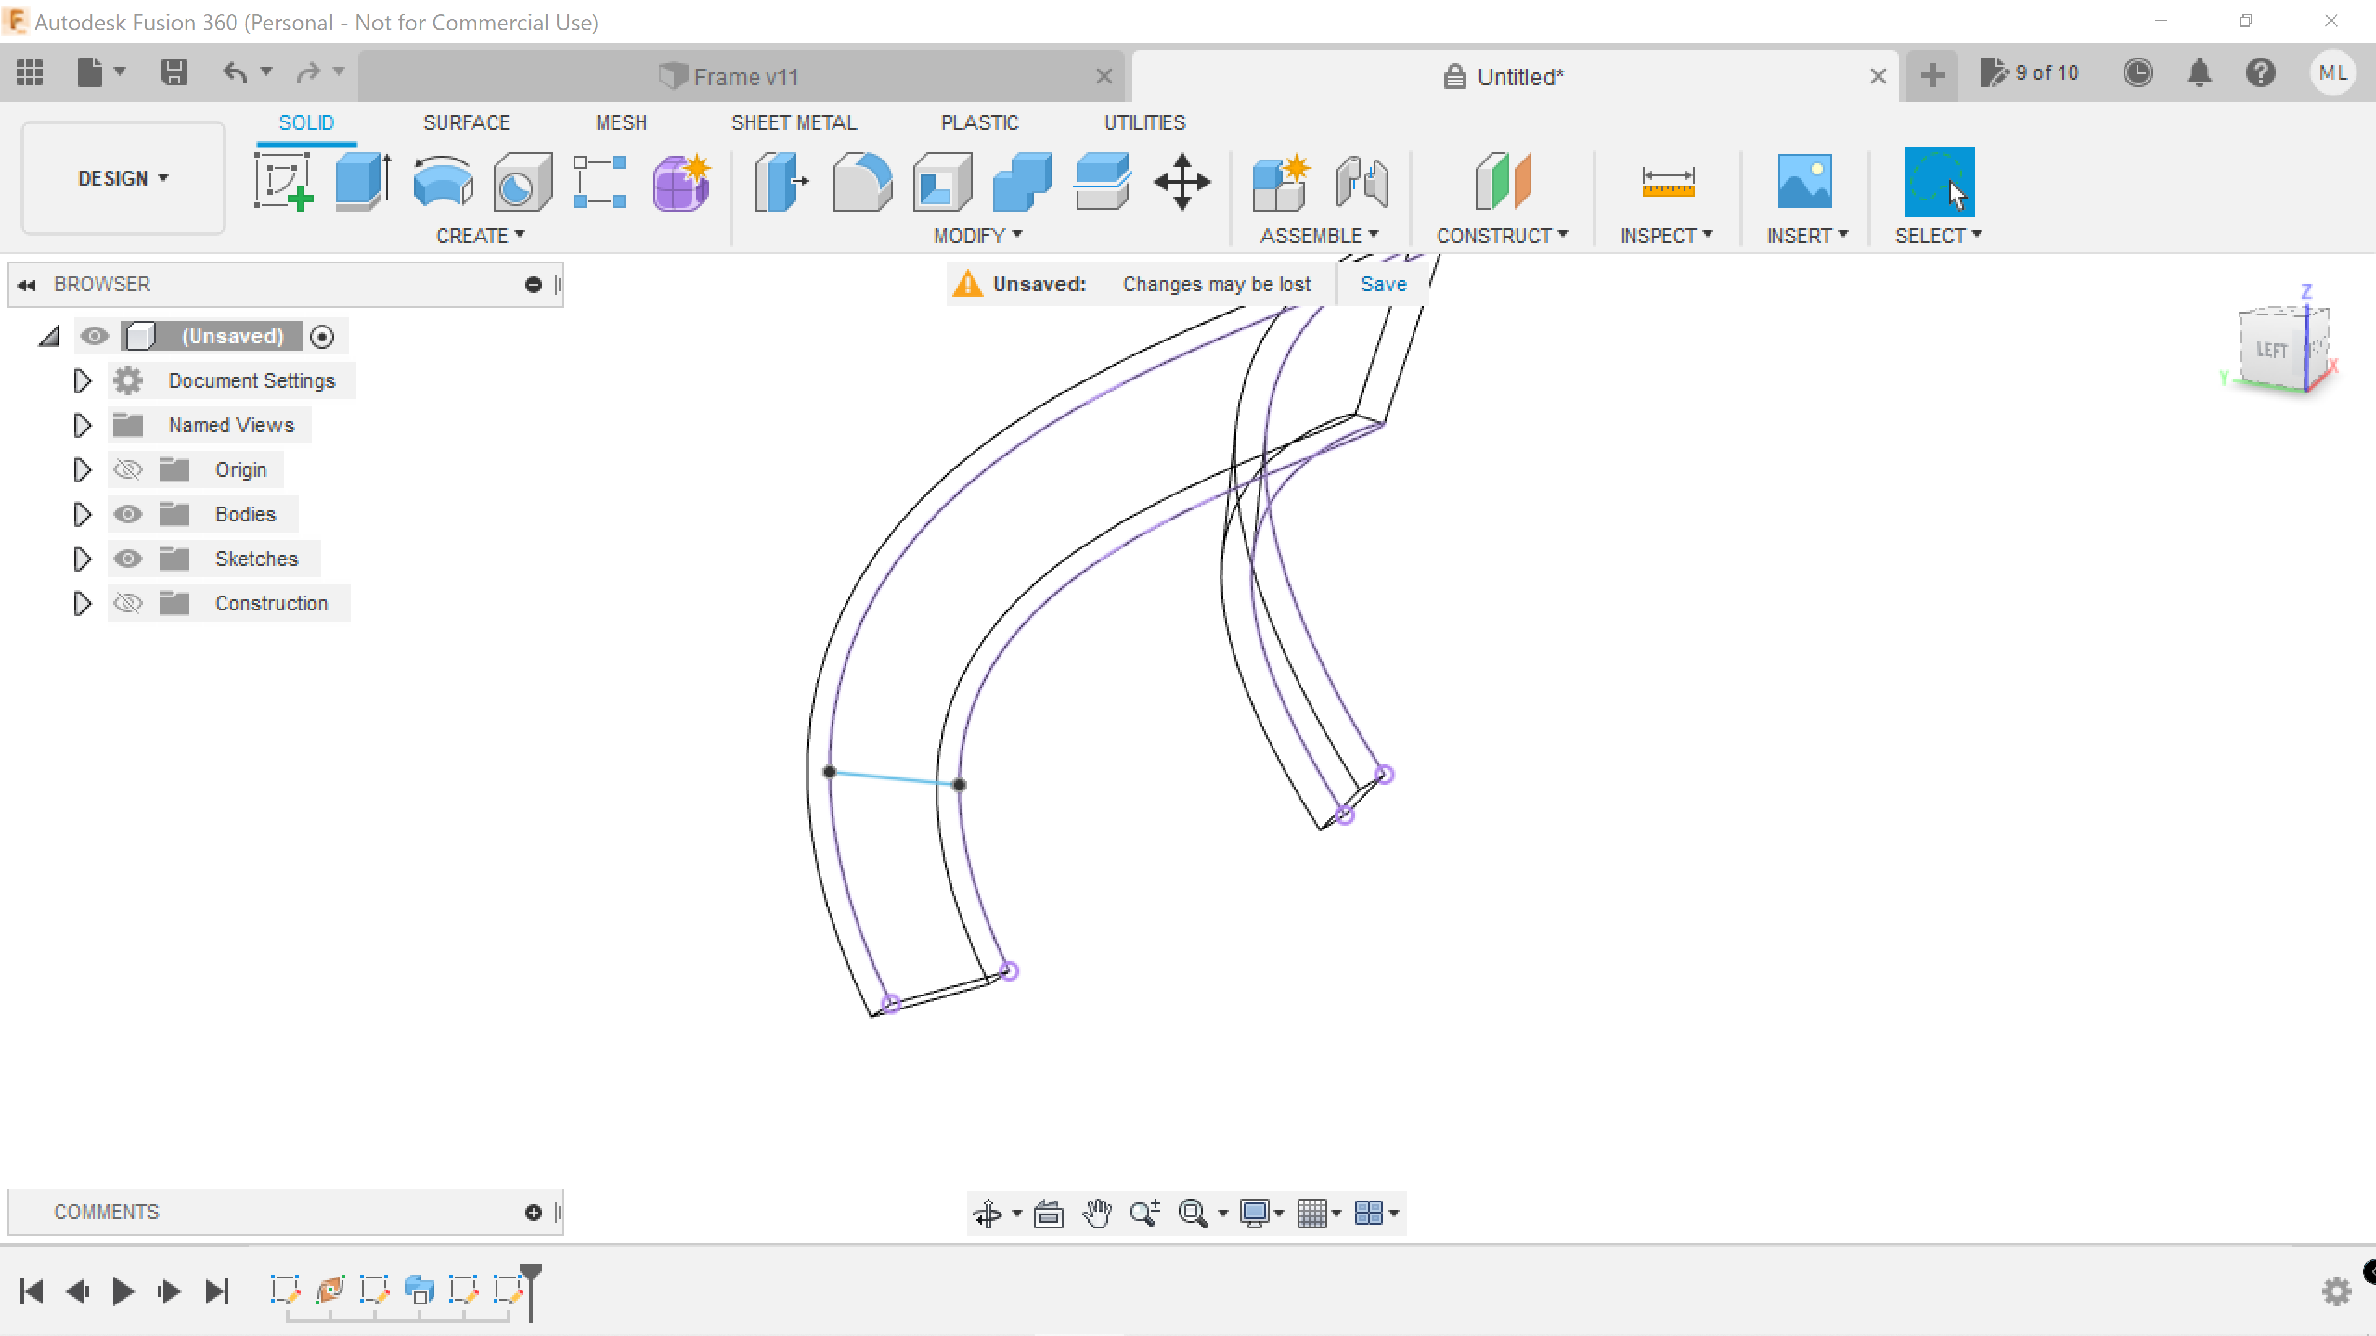
Task: Click the Save link in warning
Action: coord(1383,284)
